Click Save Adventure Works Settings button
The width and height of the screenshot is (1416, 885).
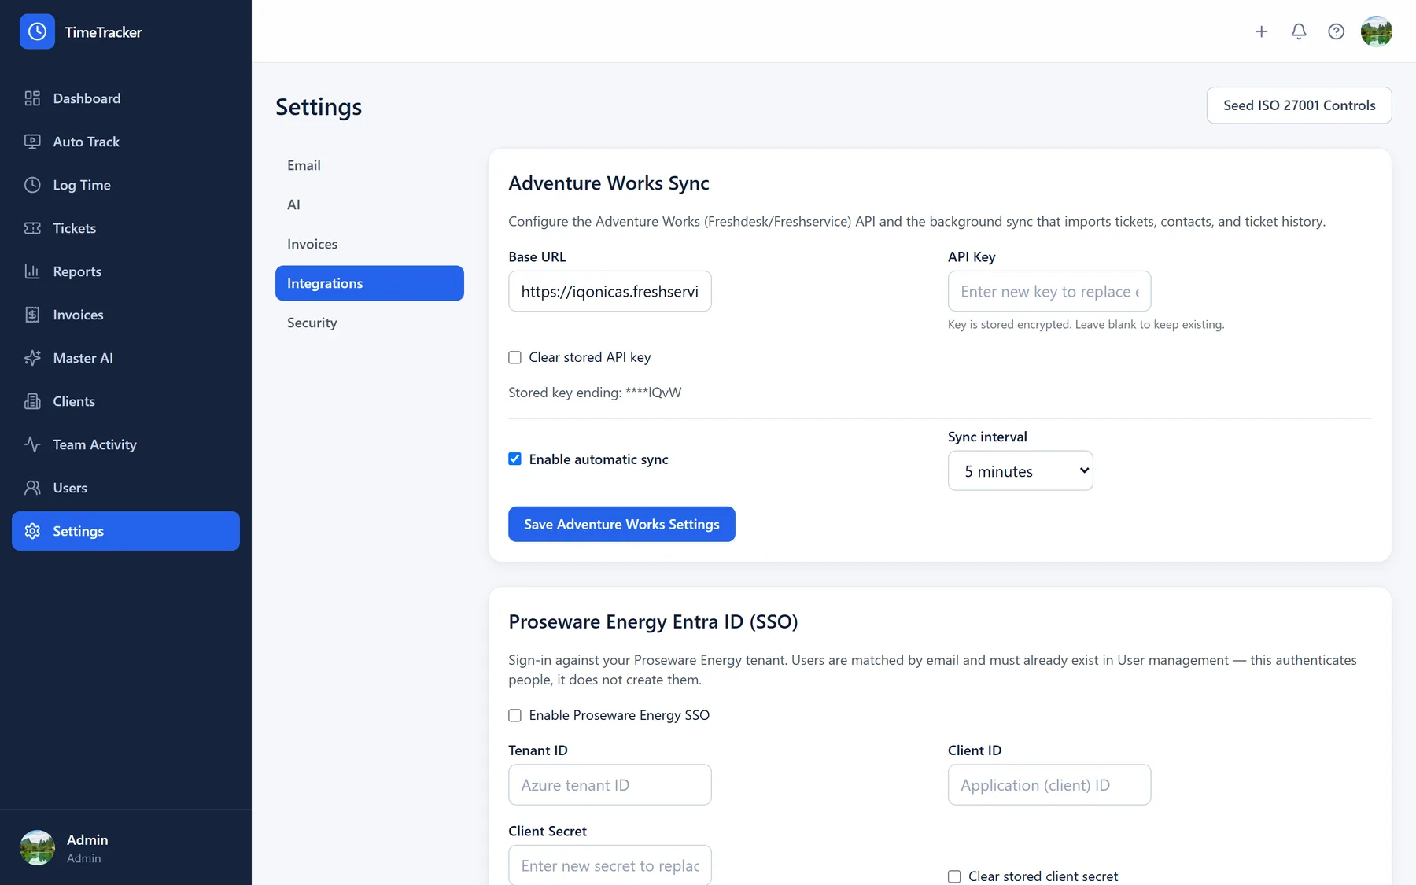pos(621,524)
